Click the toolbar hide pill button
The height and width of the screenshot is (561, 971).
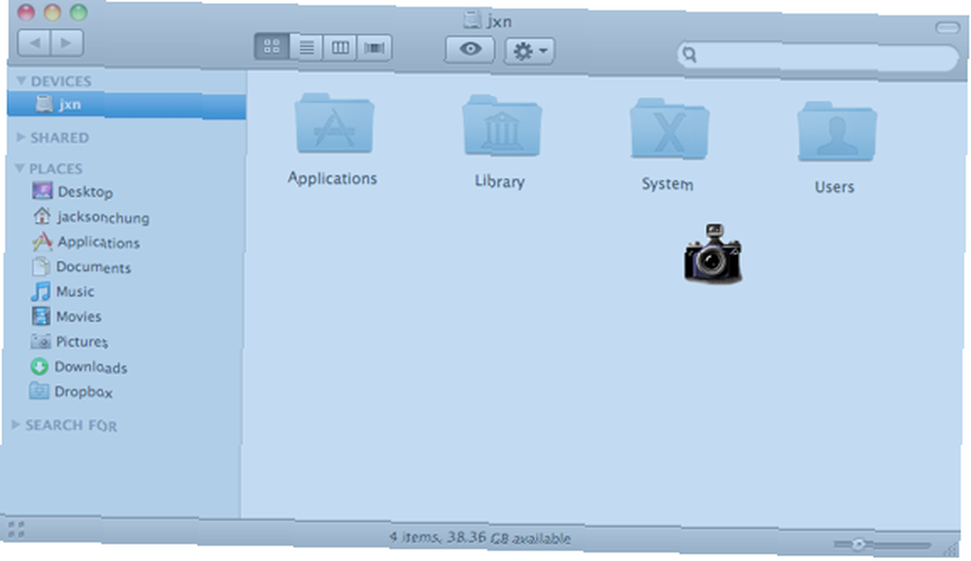[x=947, y=27]
